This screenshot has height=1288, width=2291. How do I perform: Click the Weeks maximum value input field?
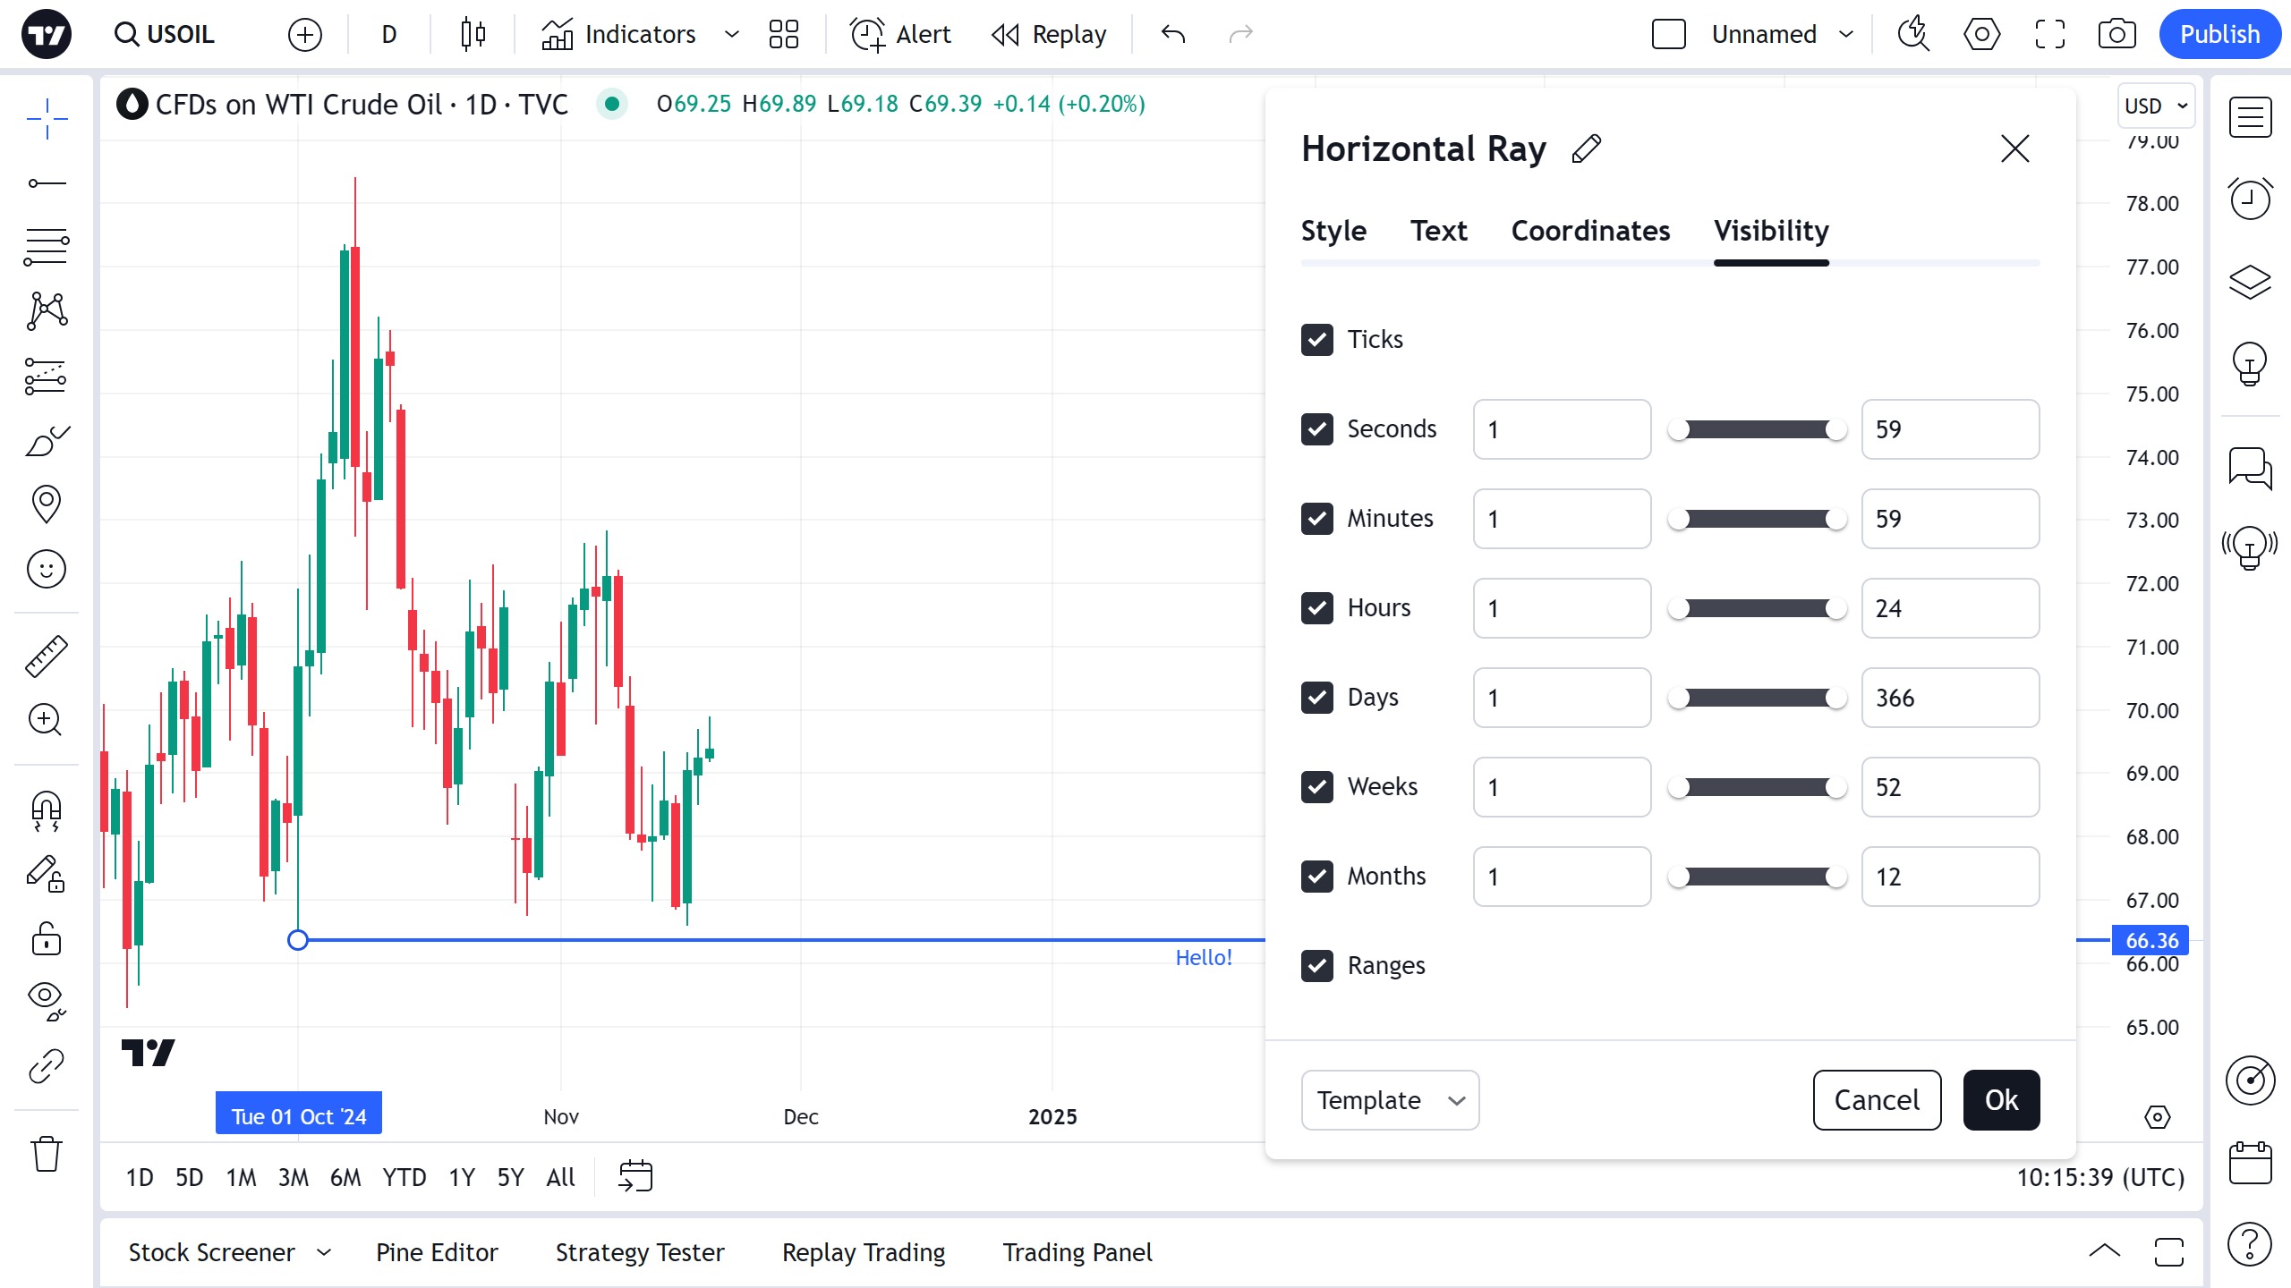click(1950, 787)
